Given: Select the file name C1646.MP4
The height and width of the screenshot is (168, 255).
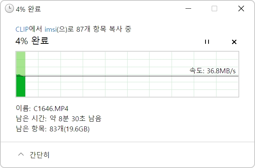Looking at the screenshot, I should pos(51,108).
